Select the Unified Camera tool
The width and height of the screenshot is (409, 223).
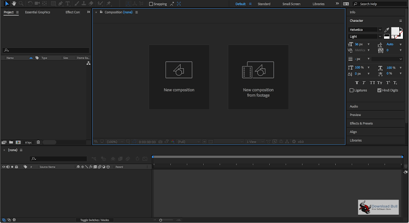[x=37, y=4]
